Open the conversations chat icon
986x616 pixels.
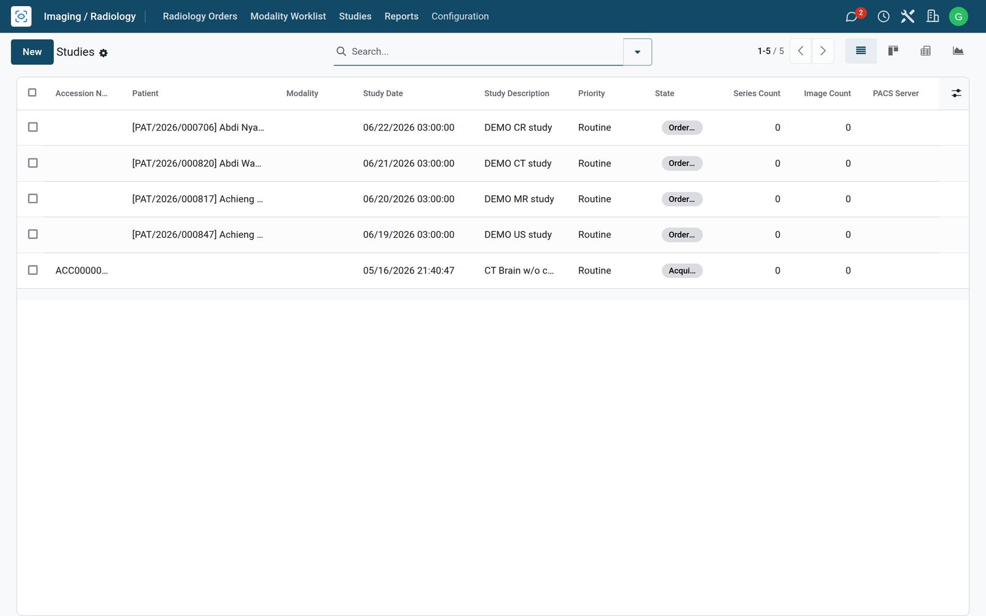click(x=852, y=17)
